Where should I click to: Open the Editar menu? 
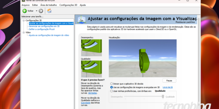35,5
